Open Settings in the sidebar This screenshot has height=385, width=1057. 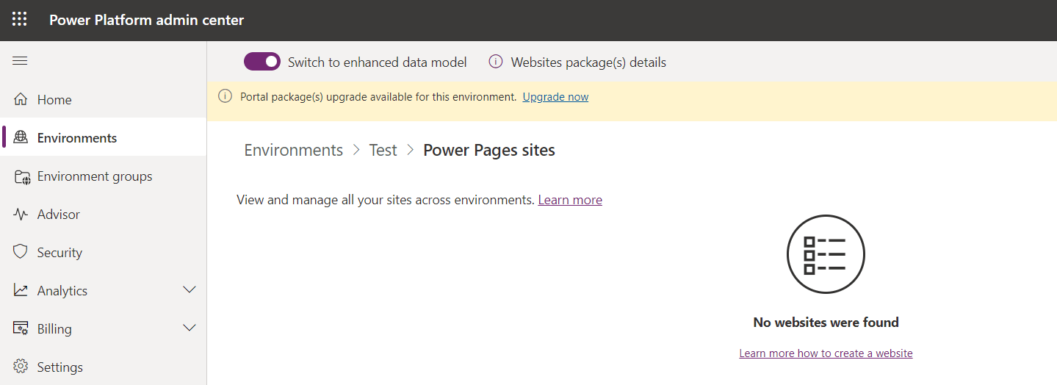pyautogui.click(x=103, y=367)
